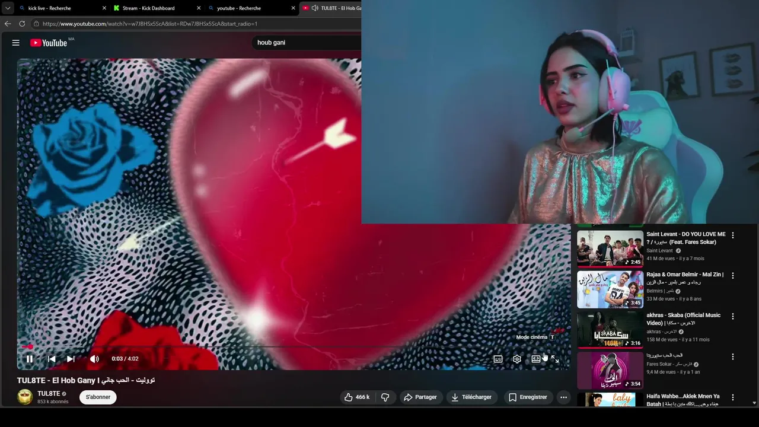
Task: Toggle cinema mode
Action: pos(536,359)
